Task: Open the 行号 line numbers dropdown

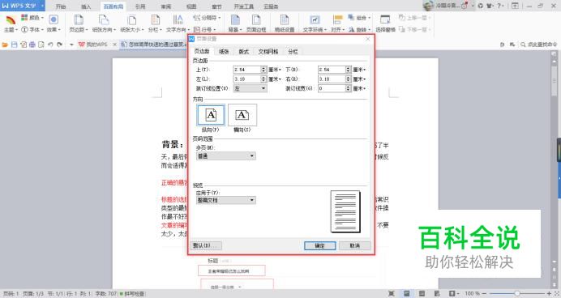Action: (204, 30)
